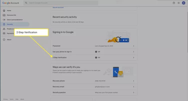Click the People & sharing icon
This screenshot has height=101, width=188.
coord(4,29)
